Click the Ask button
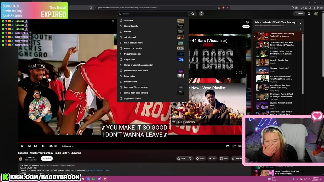324x182 pixels. (212, 158)
